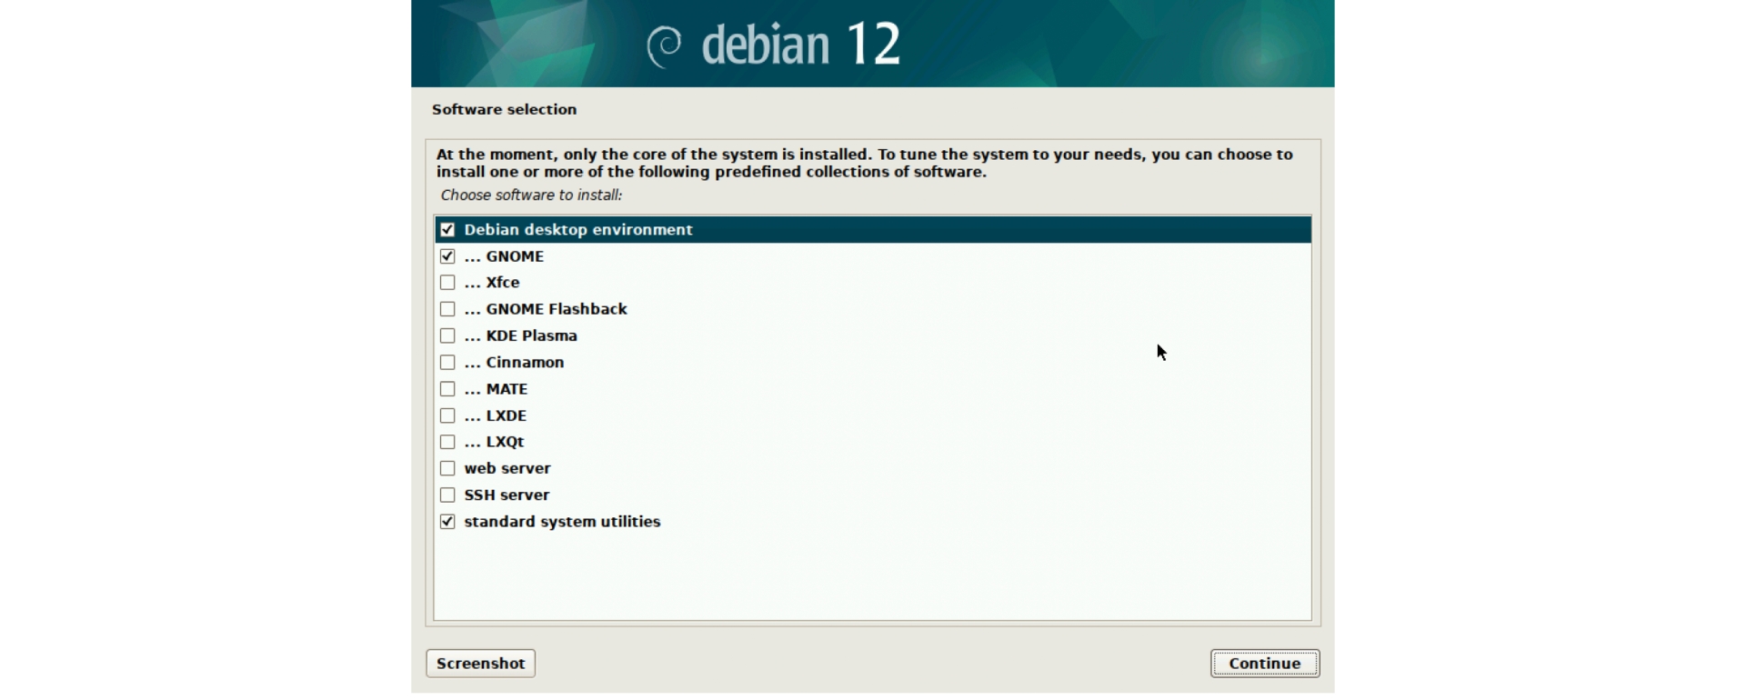This screenshot has width=1746, height=700.
Task: Enable the Xfce desktop checkbox
Action: [x=447, y=283]
